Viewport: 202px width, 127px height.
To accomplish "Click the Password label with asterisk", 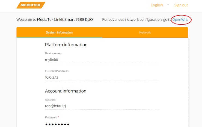I will click(52, 117).
